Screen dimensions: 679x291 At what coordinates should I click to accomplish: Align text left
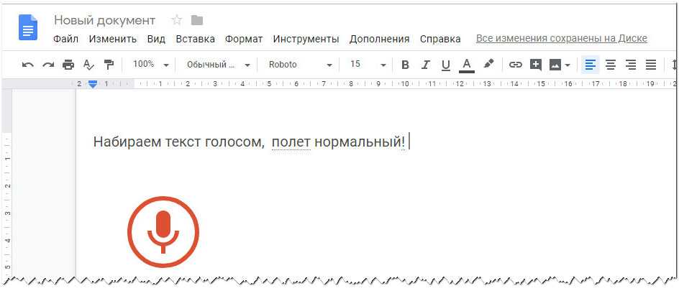tap(591, 65)
